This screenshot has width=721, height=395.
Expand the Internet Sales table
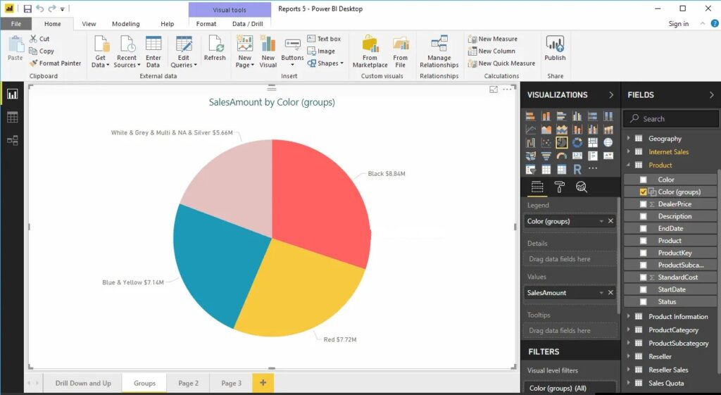point(629,151)
